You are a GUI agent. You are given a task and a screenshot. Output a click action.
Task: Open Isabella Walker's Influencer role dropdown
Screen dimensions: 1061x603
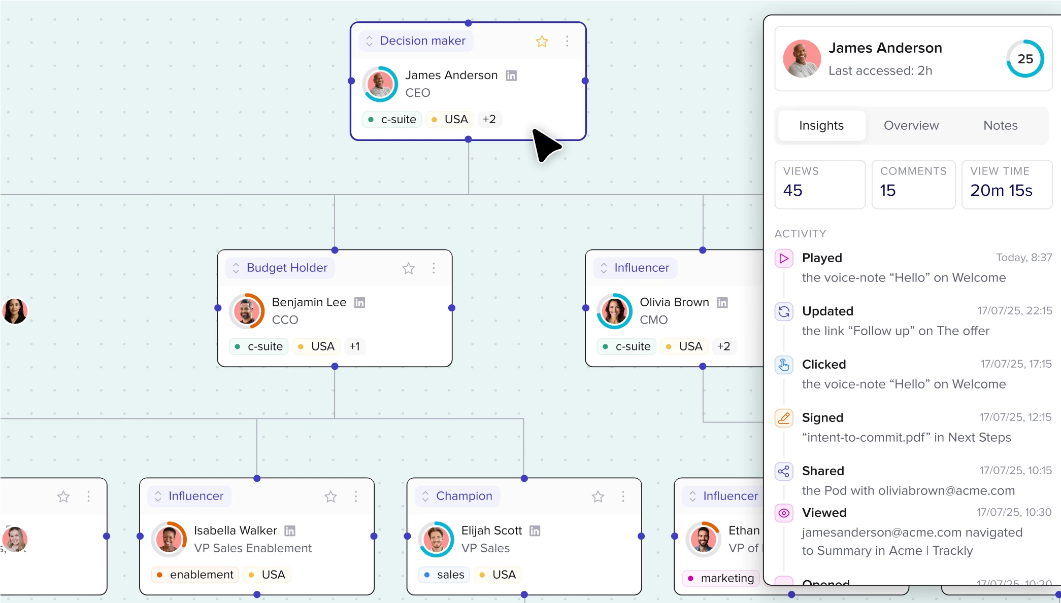tap(190, 496)
